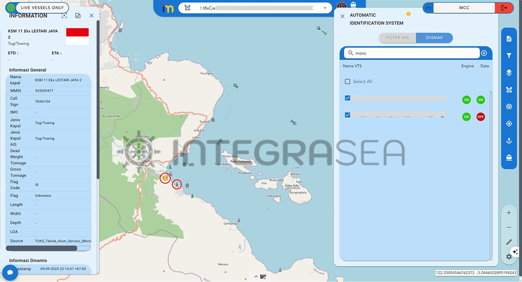Open map settings gear icon
The width and height of the screenshot is (522, 282).
point(509,256)
